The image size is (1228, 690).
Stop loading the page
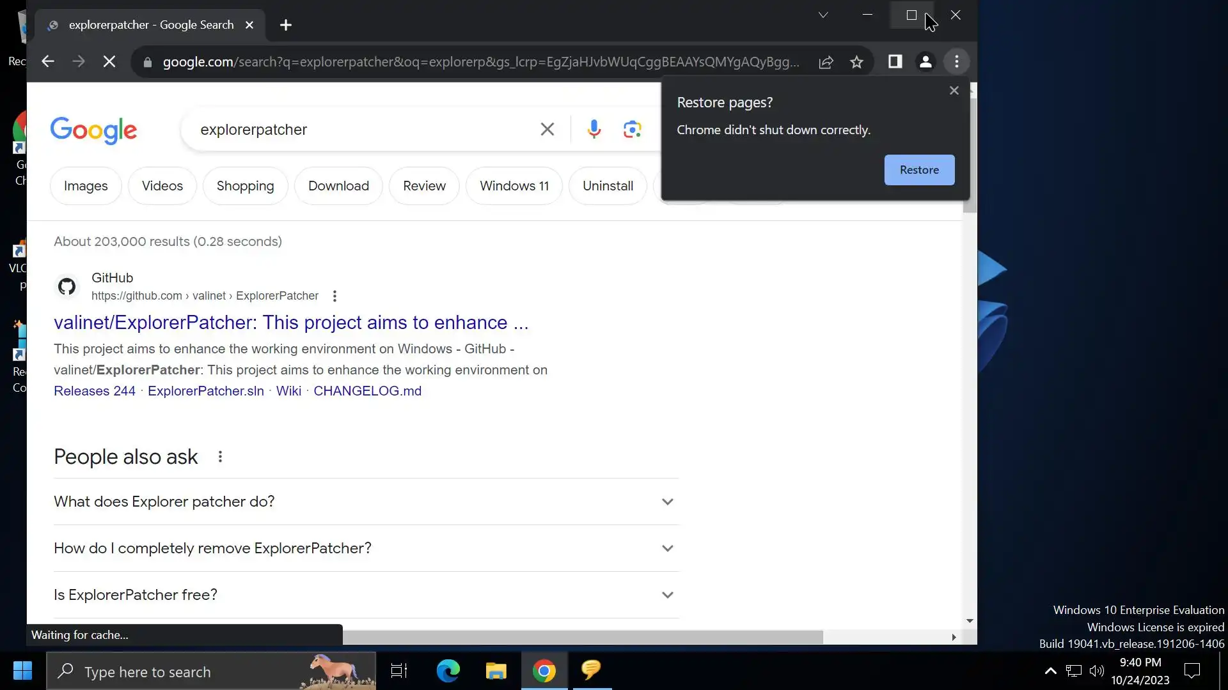click(109, 62)
